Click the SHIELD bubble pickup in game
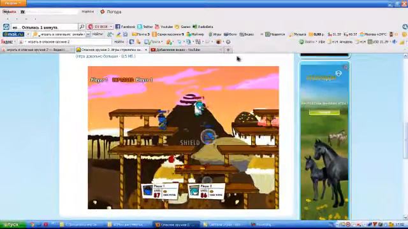Image resolution: width=408 pixels, height=229 pixels. click(x=208, y=136)
